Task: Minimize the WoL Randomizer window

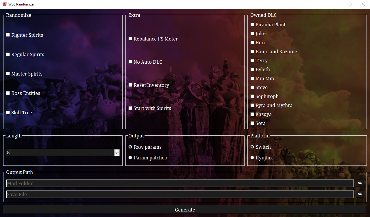Action: (x=337, y=4)
